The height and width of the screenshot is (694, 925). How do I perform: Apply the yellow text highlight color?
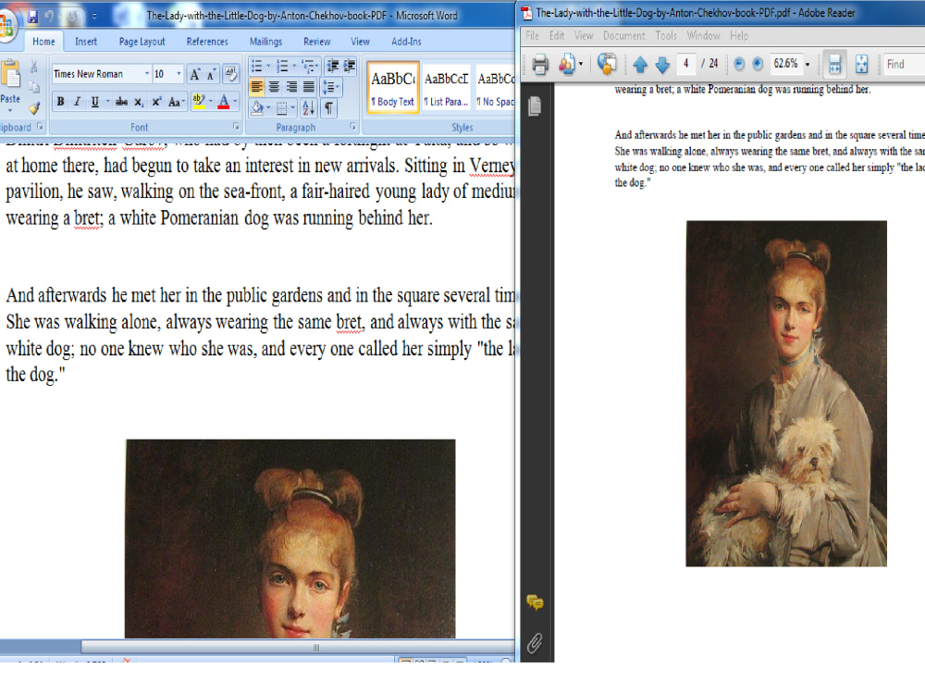tap(199, 102)
